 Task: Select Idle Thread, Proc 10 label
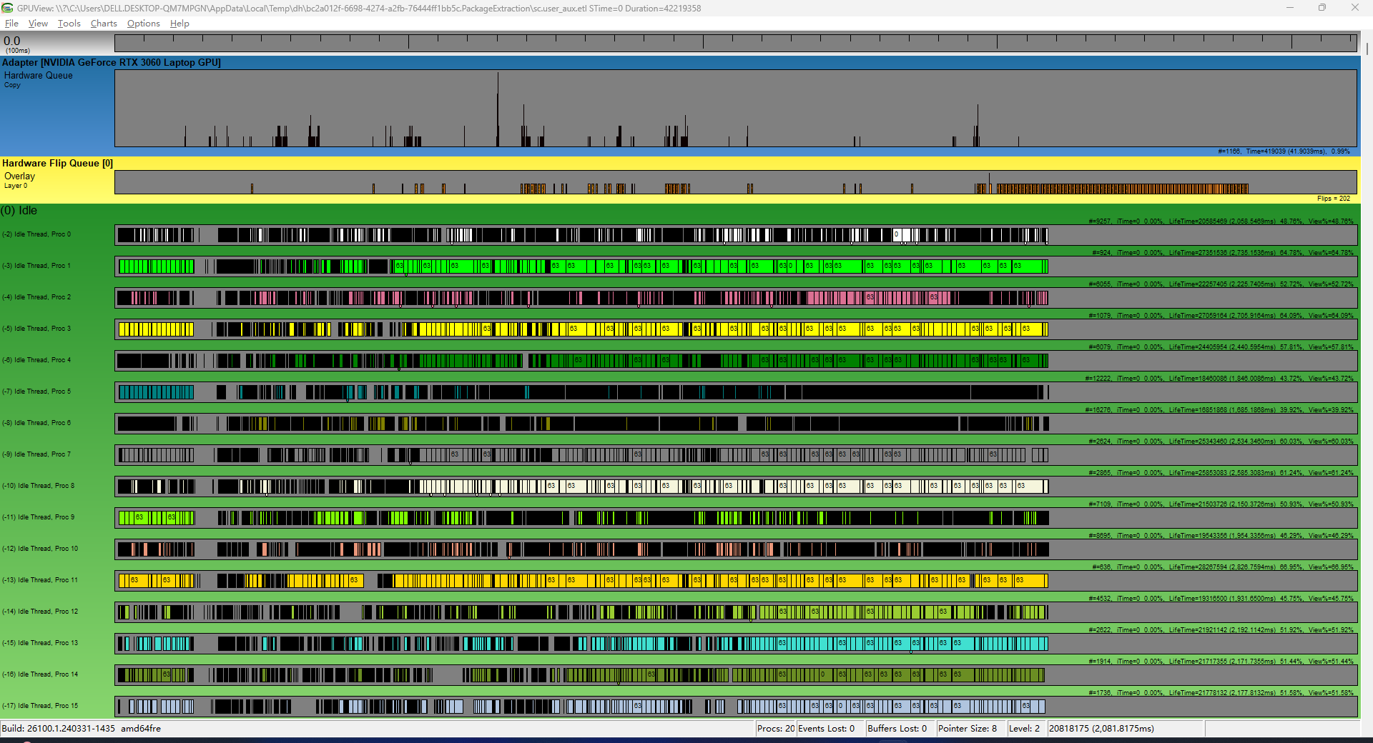coord(40,549)
